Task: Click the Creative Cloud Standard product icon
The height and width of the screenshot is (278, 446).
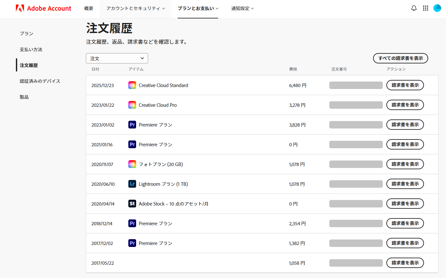Action: pyautogui.click(x=132, y=85)
